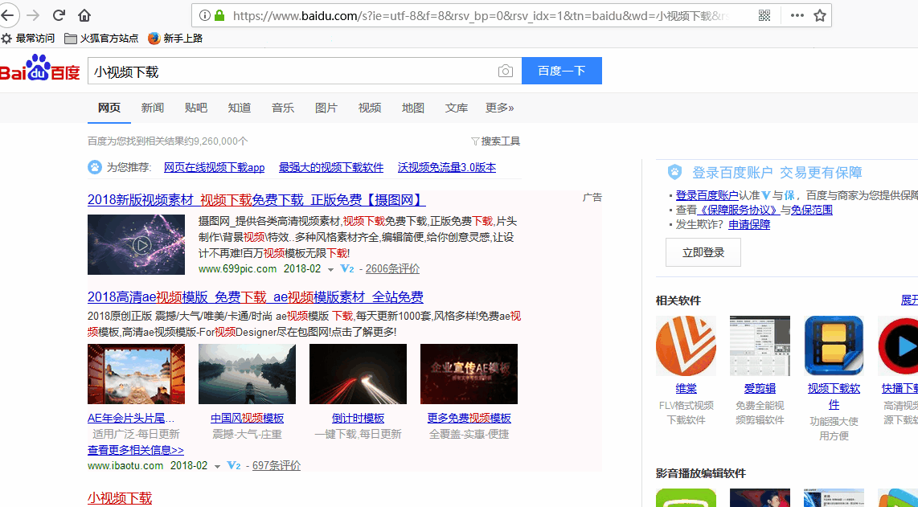Open 火狐官方站点 bookmark folder
The width and height of the screenshot is (918, 507).
[x=101, y=38]
